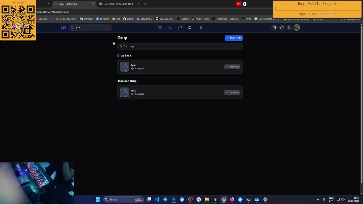Close the 'Optimalkan Kinerja GTX 1050' tab
The width and height of the screenshot is (363, 204).
click(x=138, y=4)
